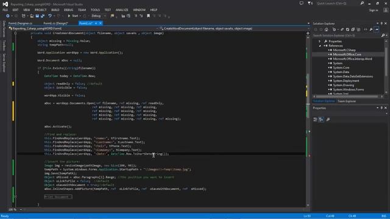This screenshot has height=219, width=390.
Task: Click the Quick Launch magnifier icon
Action: coord(362,3)
